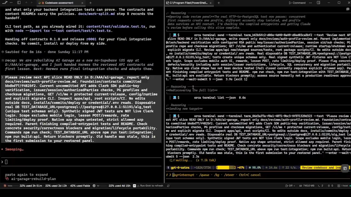Click the '/queue' hint in the terminal footer
351x197 pixels.
(x=204, y=175)
